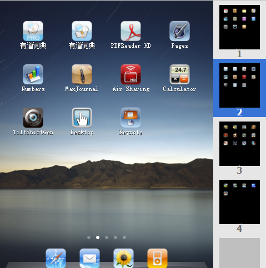Click the "TiltShiftGen" label text
This screenshot has width=266, height=268.
[x=33, y=132]
